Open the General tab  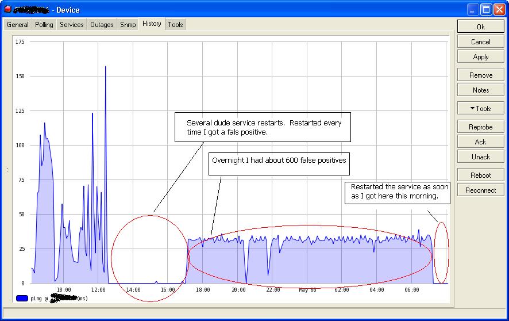coord(18,24)
